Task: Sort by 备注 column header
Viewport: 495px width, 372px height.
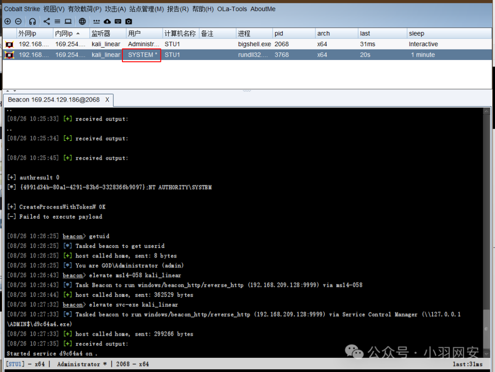Action: point(217,33)
